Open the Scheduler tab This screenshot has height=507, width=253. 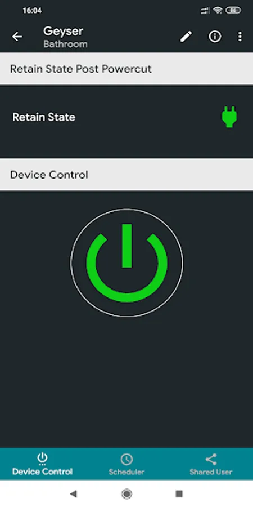pos(126,464)
